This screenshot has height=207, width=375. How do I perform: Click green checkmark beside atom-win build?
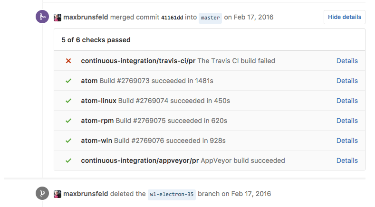(68, 141)
